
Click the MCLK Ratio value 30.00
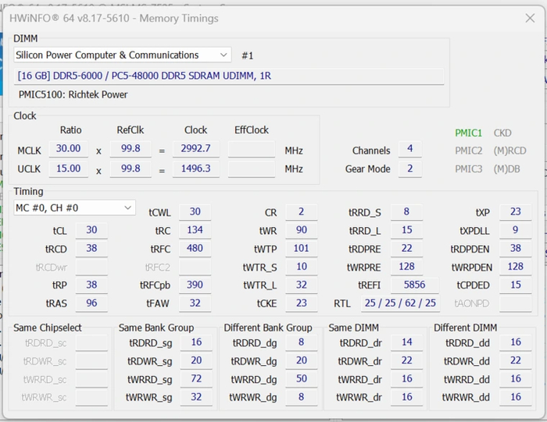pos(68,149)
